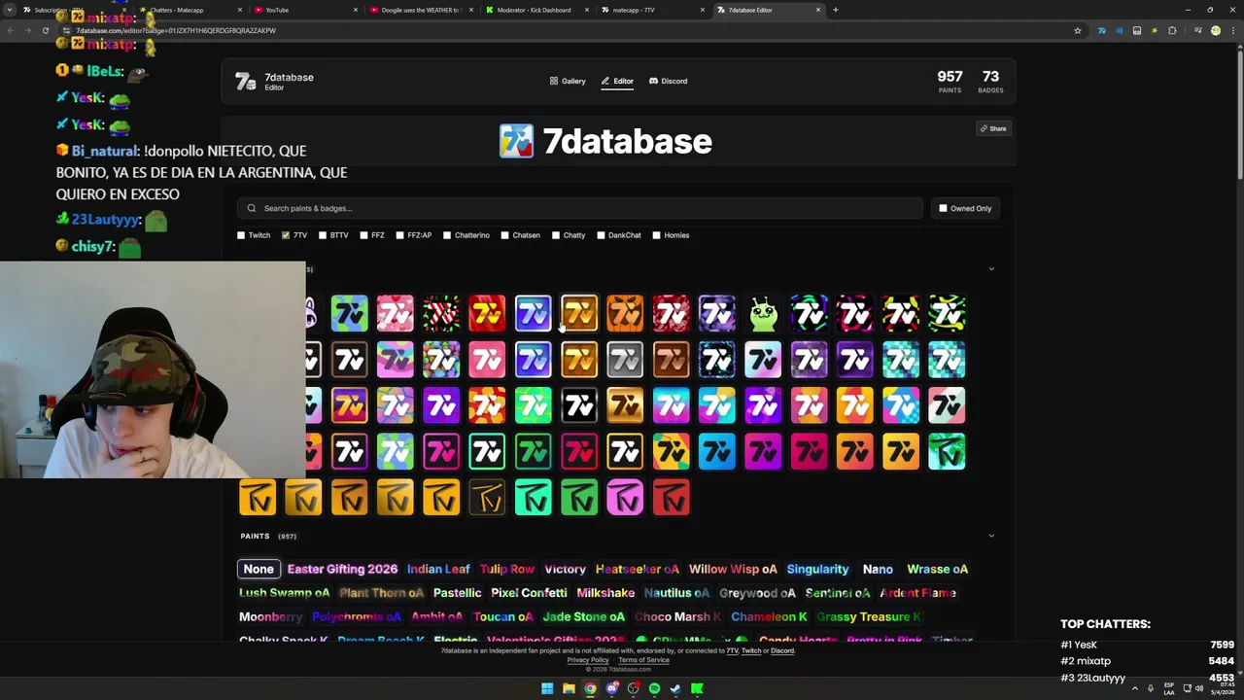This screenshot has width=1244, height=700.
Task: Click the Search paints & badges field
Action: click(580, 208)
